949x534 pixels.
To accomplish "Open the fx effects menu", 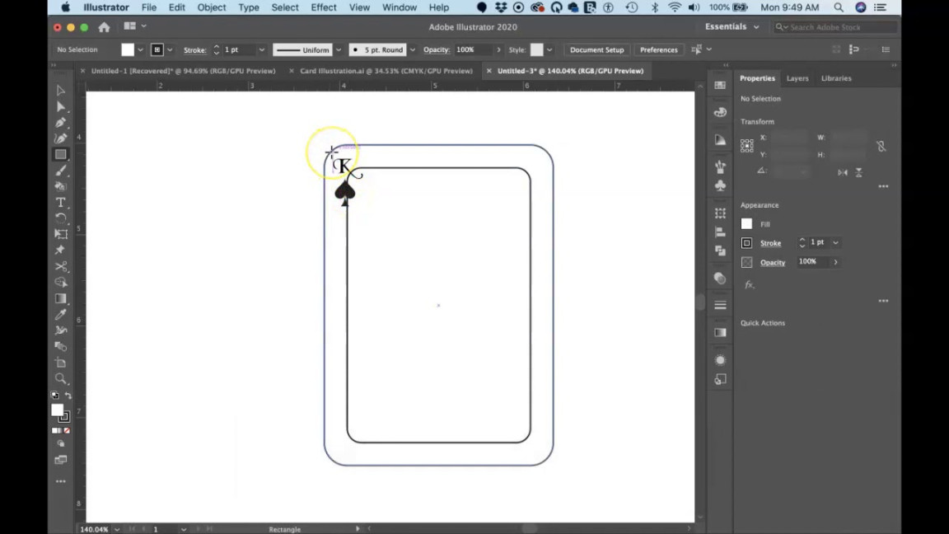I will point(750,284).
